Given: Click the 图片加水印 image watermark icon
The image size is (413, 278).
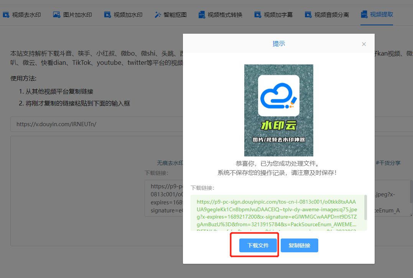Looking at the screenshot, I should point(56,14).
